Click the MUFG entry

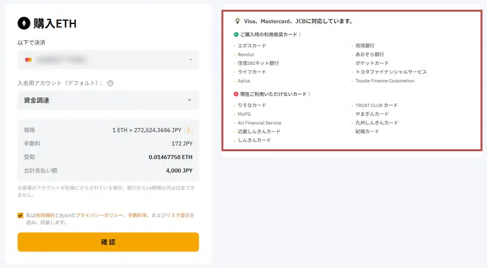[x=244, y=114]
